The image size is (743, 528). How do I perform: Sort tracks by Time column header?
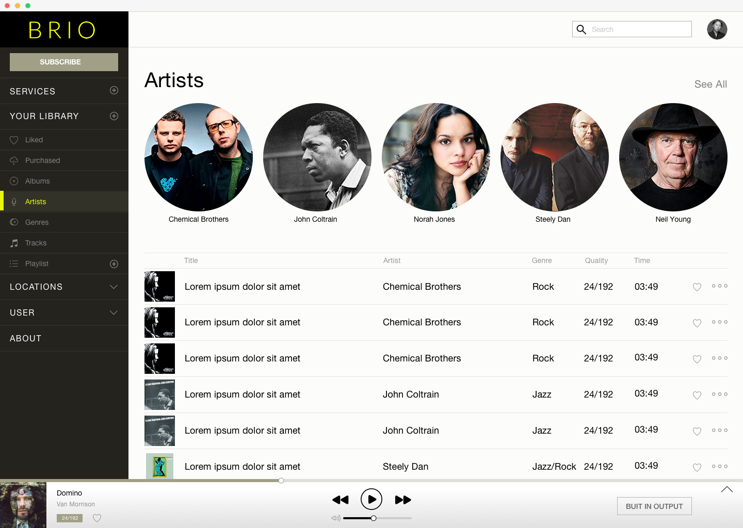[642, 260]
